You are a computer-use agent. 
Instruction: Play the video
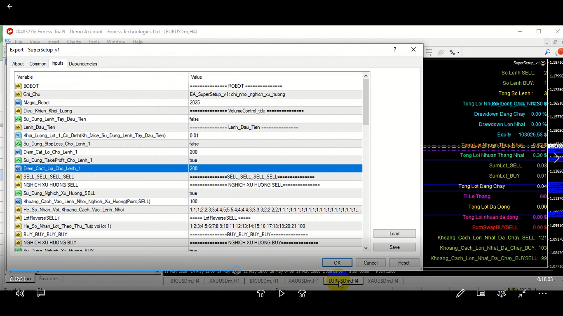click(x=281, y=293)
